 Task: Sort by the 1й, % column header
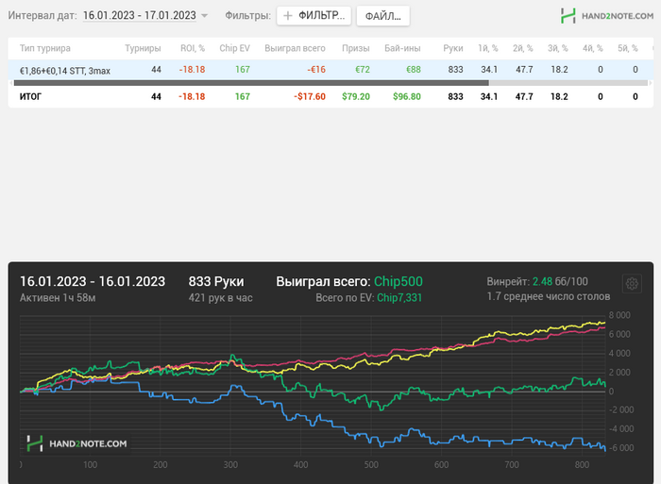[x=488, y=48]
